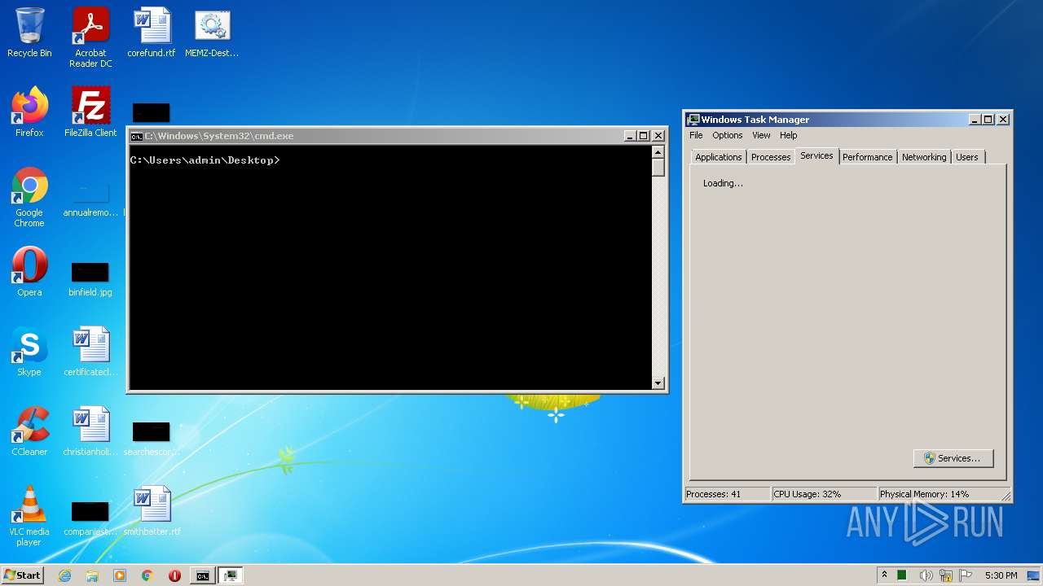Select the companiest... desktop file
Viewport: 1043px width, 586px height.
[90, 518]
